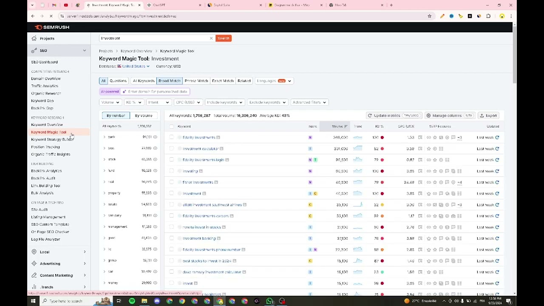Image resolution: width=544 pixels, height=306 pixels.
Task: Open the Projects home icon in sidebar
Action: (x=34, y=38)
